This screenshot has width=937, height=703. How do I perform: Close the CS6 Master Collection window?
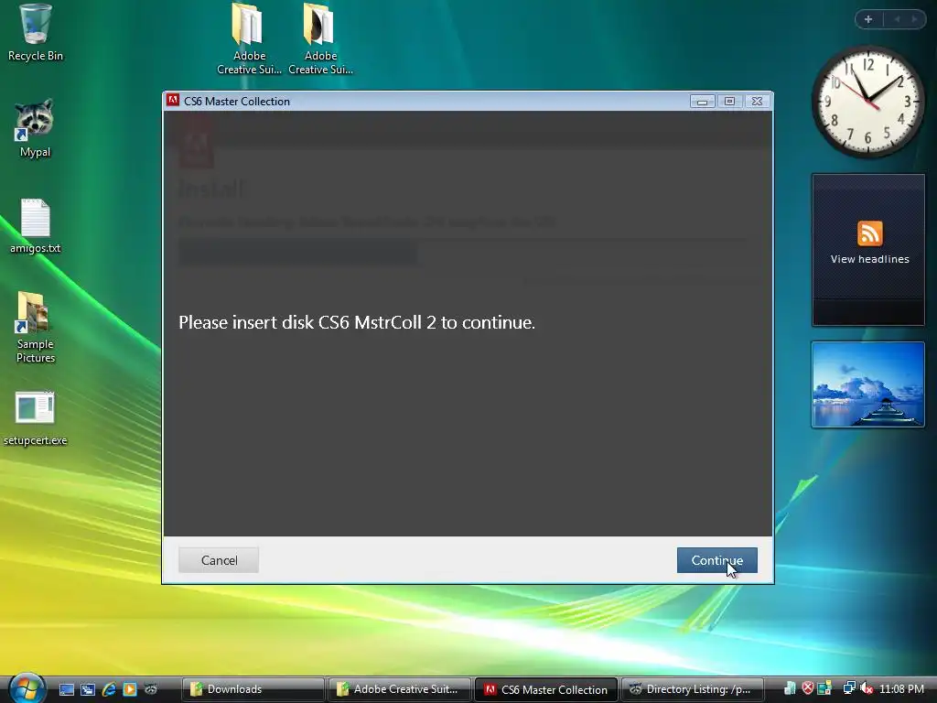pyautogui.click(x=757, y=102)
